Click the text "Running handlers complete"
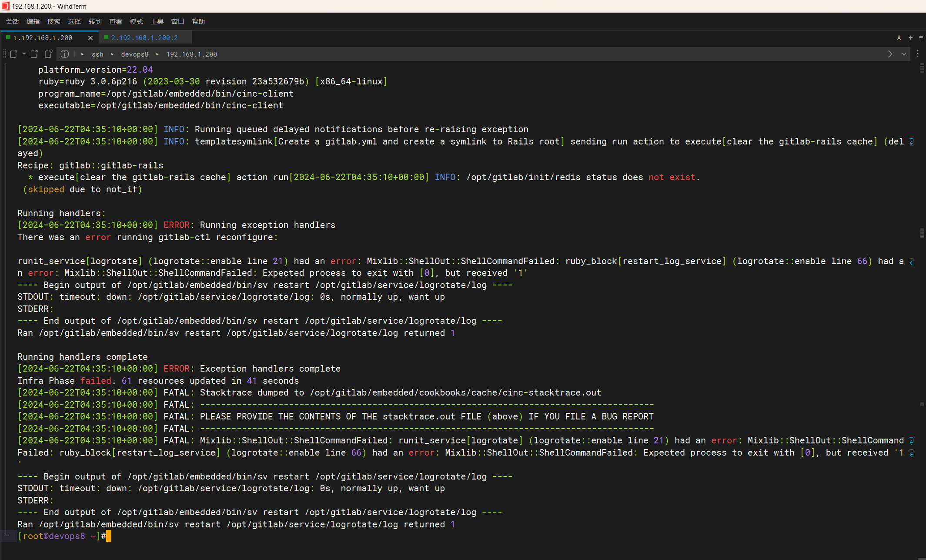 (83, 357)
